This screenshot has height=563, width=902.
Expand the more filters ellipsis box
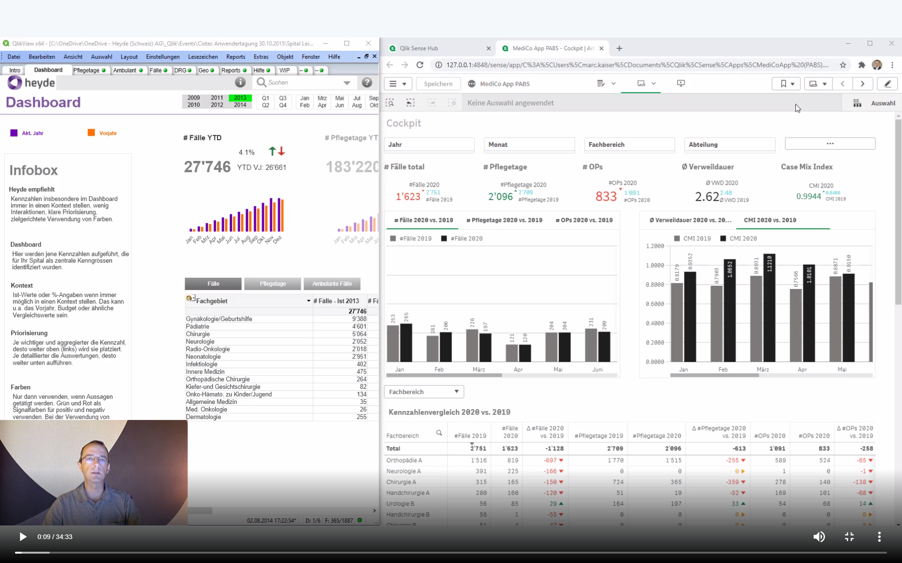point(830,144)
